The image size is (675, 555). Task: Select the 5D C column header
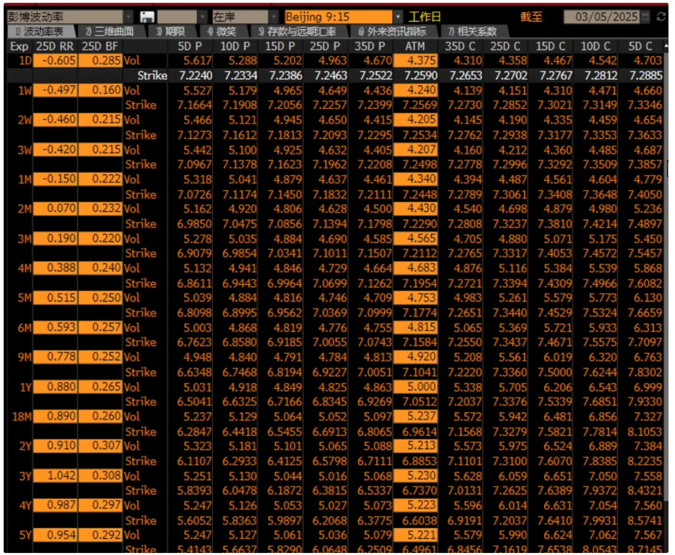click(x=641, y=46)
